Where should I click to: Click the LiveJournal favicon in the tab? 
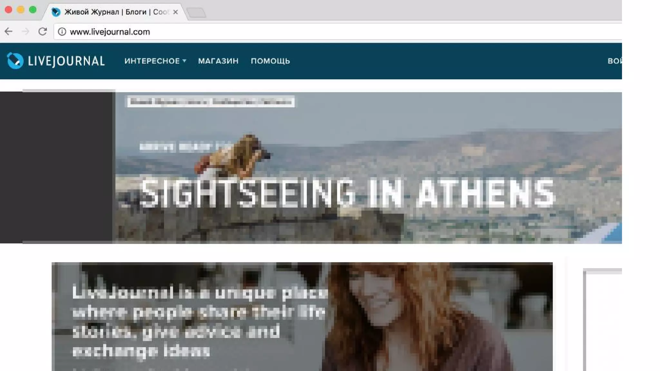[x=56, y=12]
